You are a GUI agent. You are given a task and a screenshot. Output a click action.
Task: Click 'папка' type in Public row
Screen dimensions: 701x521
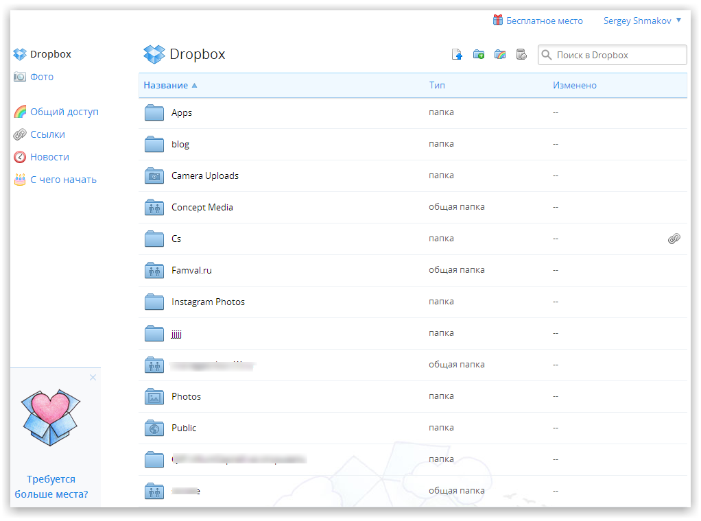[441, 428]
